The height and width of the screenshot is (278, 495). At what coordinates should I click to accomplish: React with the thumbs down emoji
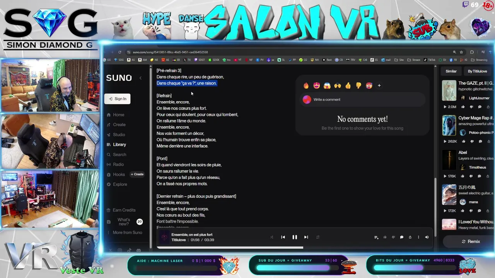pos(358,86)
